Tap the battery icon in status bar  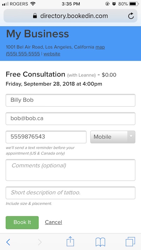coord(134,4)
